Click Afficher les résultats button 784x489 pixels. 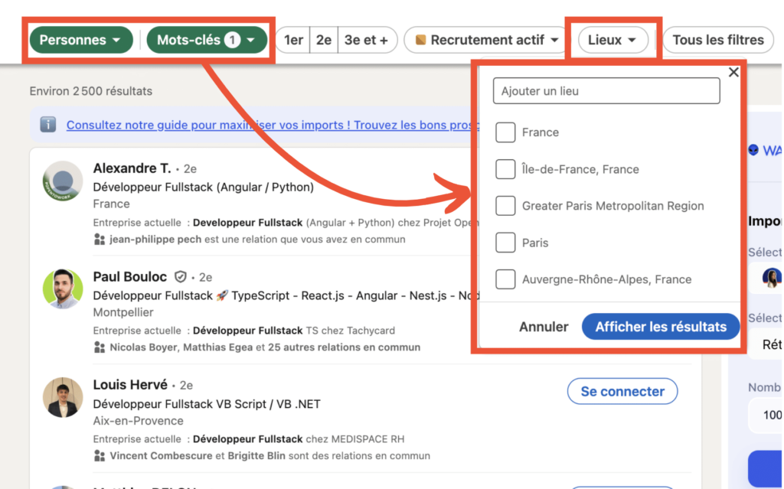pyautogui.click(x=661, y=327)
